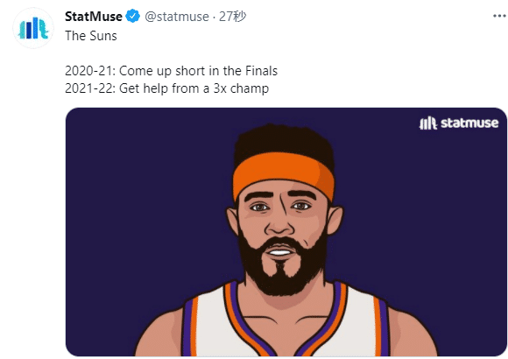
Task: Click the statmuse watermark text in the image
Action: click(x=469, y=123)
